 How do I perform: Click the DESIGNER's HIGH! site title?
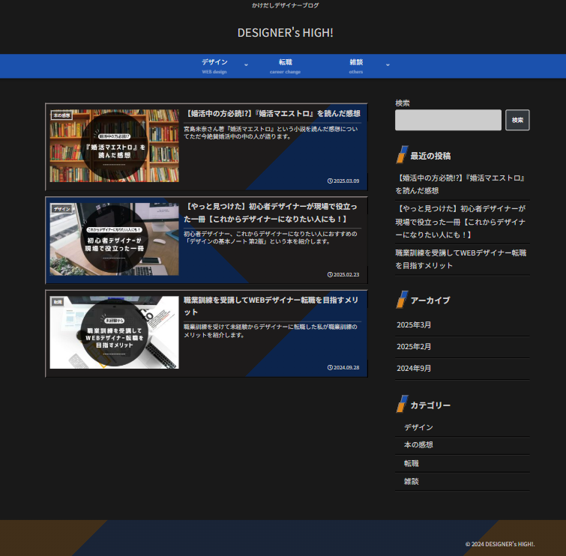285,33
